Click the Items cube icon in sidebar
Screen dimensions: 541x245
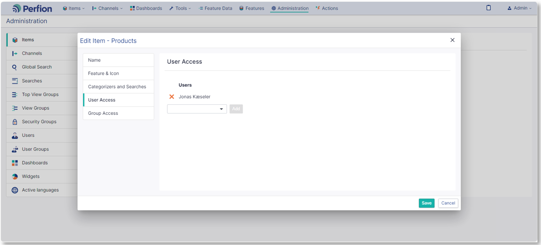[x=15, y=40]
